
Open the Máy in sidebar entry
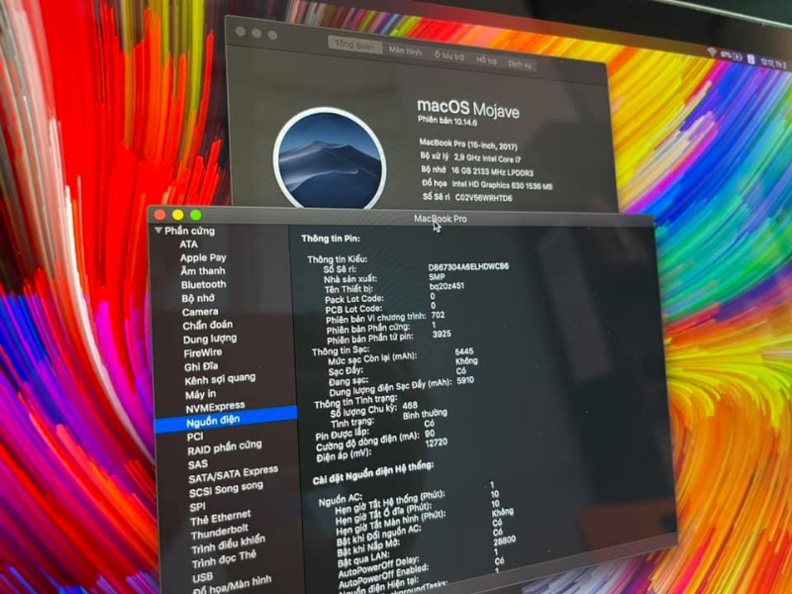(200, 394)
